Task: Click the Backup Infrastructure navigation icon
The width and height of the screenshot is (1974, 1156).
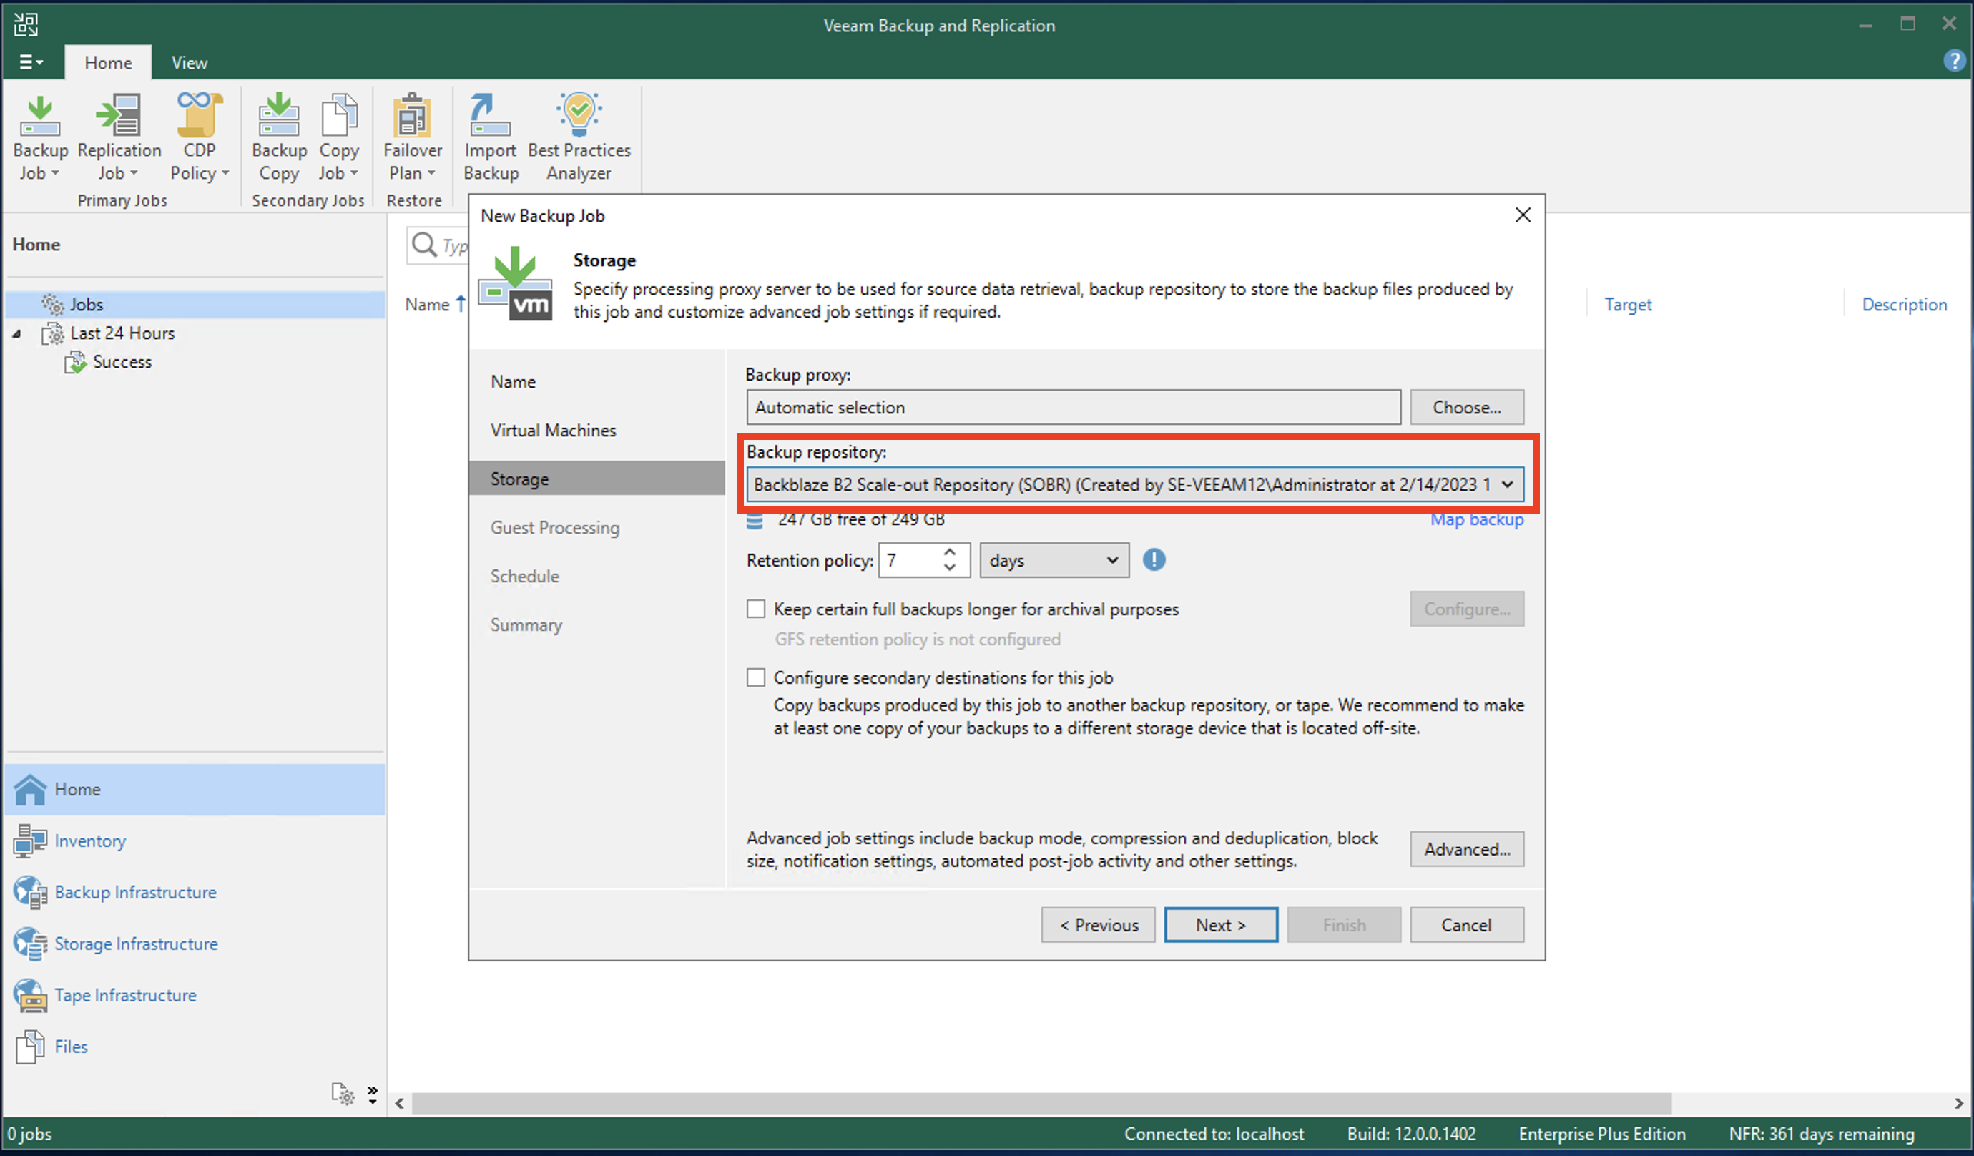Action: (x=30, y=892)
